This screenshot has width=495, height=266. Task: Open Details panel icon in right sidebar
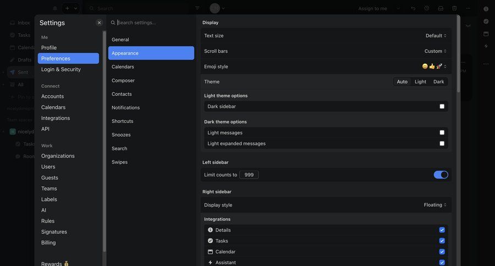(x=486, y=9)
